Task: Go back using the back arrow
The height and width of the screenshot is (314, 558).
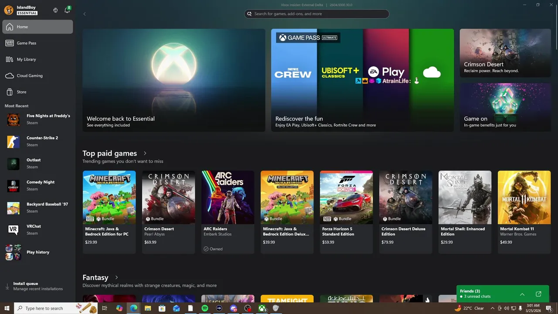Action: 85,14
